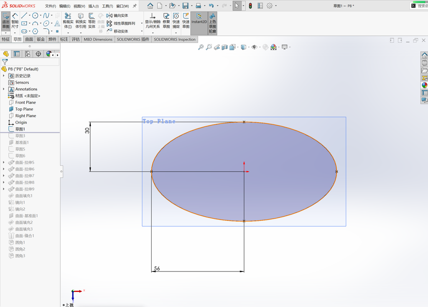Screen dimensions: 428x307
Task: Open the Appearances task pane tab
Action: tap(425, 85)
